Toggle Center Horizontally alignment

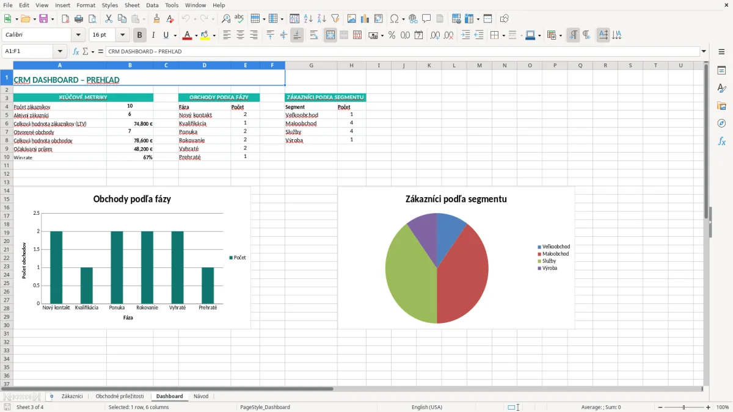coord(240,35)
